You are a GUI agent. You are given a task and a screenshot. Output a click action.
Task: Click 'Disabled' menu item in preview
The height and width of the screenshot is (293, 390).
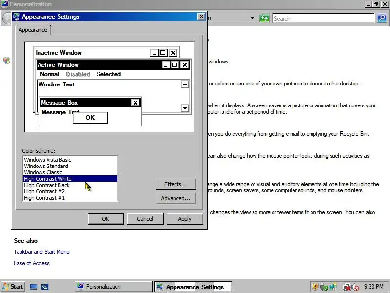point(78,74)
